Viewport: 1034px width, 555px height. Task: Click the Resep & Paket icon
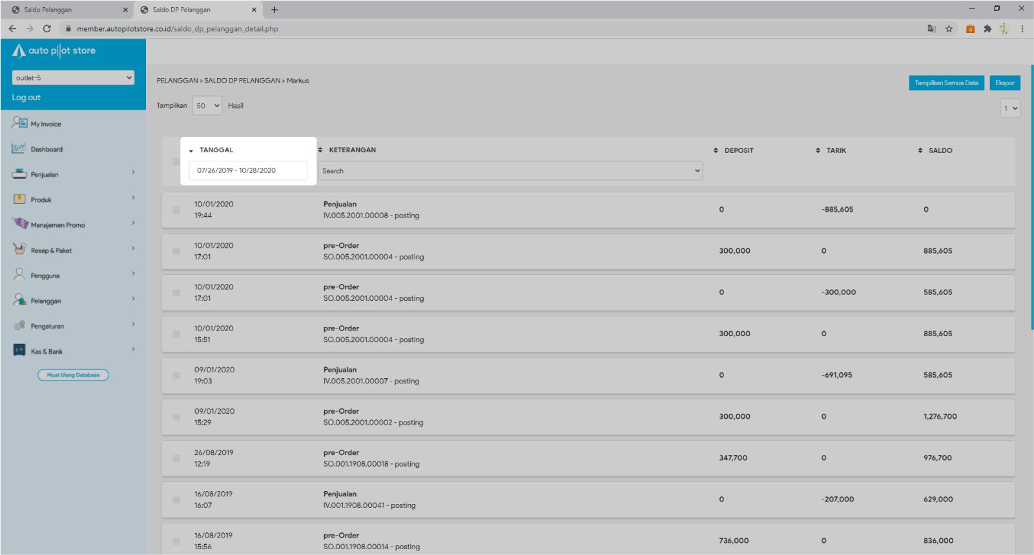(19, 249)
